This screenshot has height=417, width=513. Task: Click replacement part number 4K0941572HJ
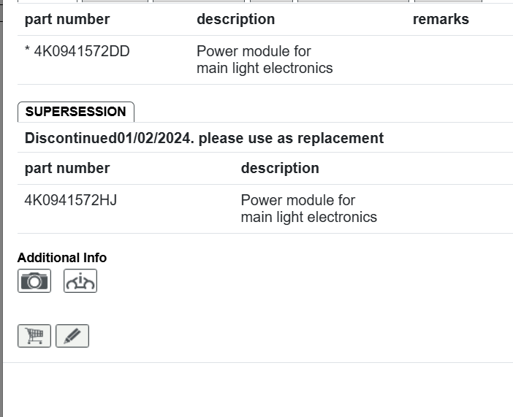(71, 200)
